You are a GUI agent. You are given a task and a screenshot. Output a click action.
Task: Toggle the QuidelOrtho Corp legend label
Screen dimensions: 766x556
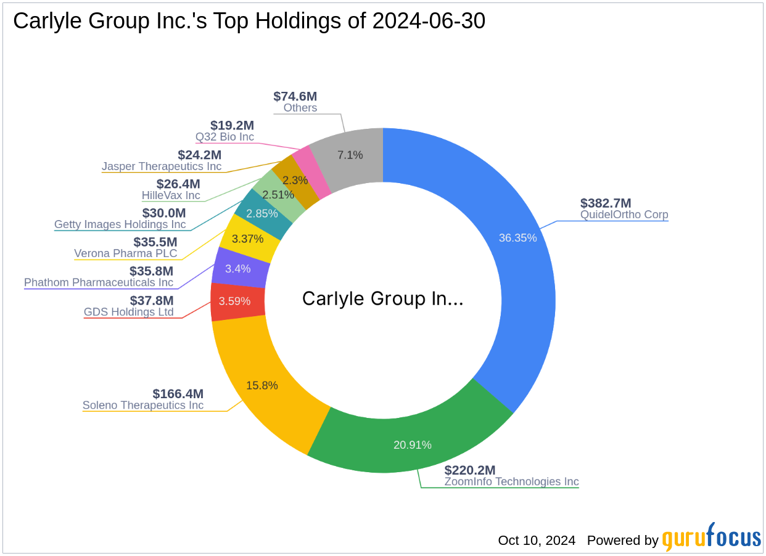tap(624, 215)
